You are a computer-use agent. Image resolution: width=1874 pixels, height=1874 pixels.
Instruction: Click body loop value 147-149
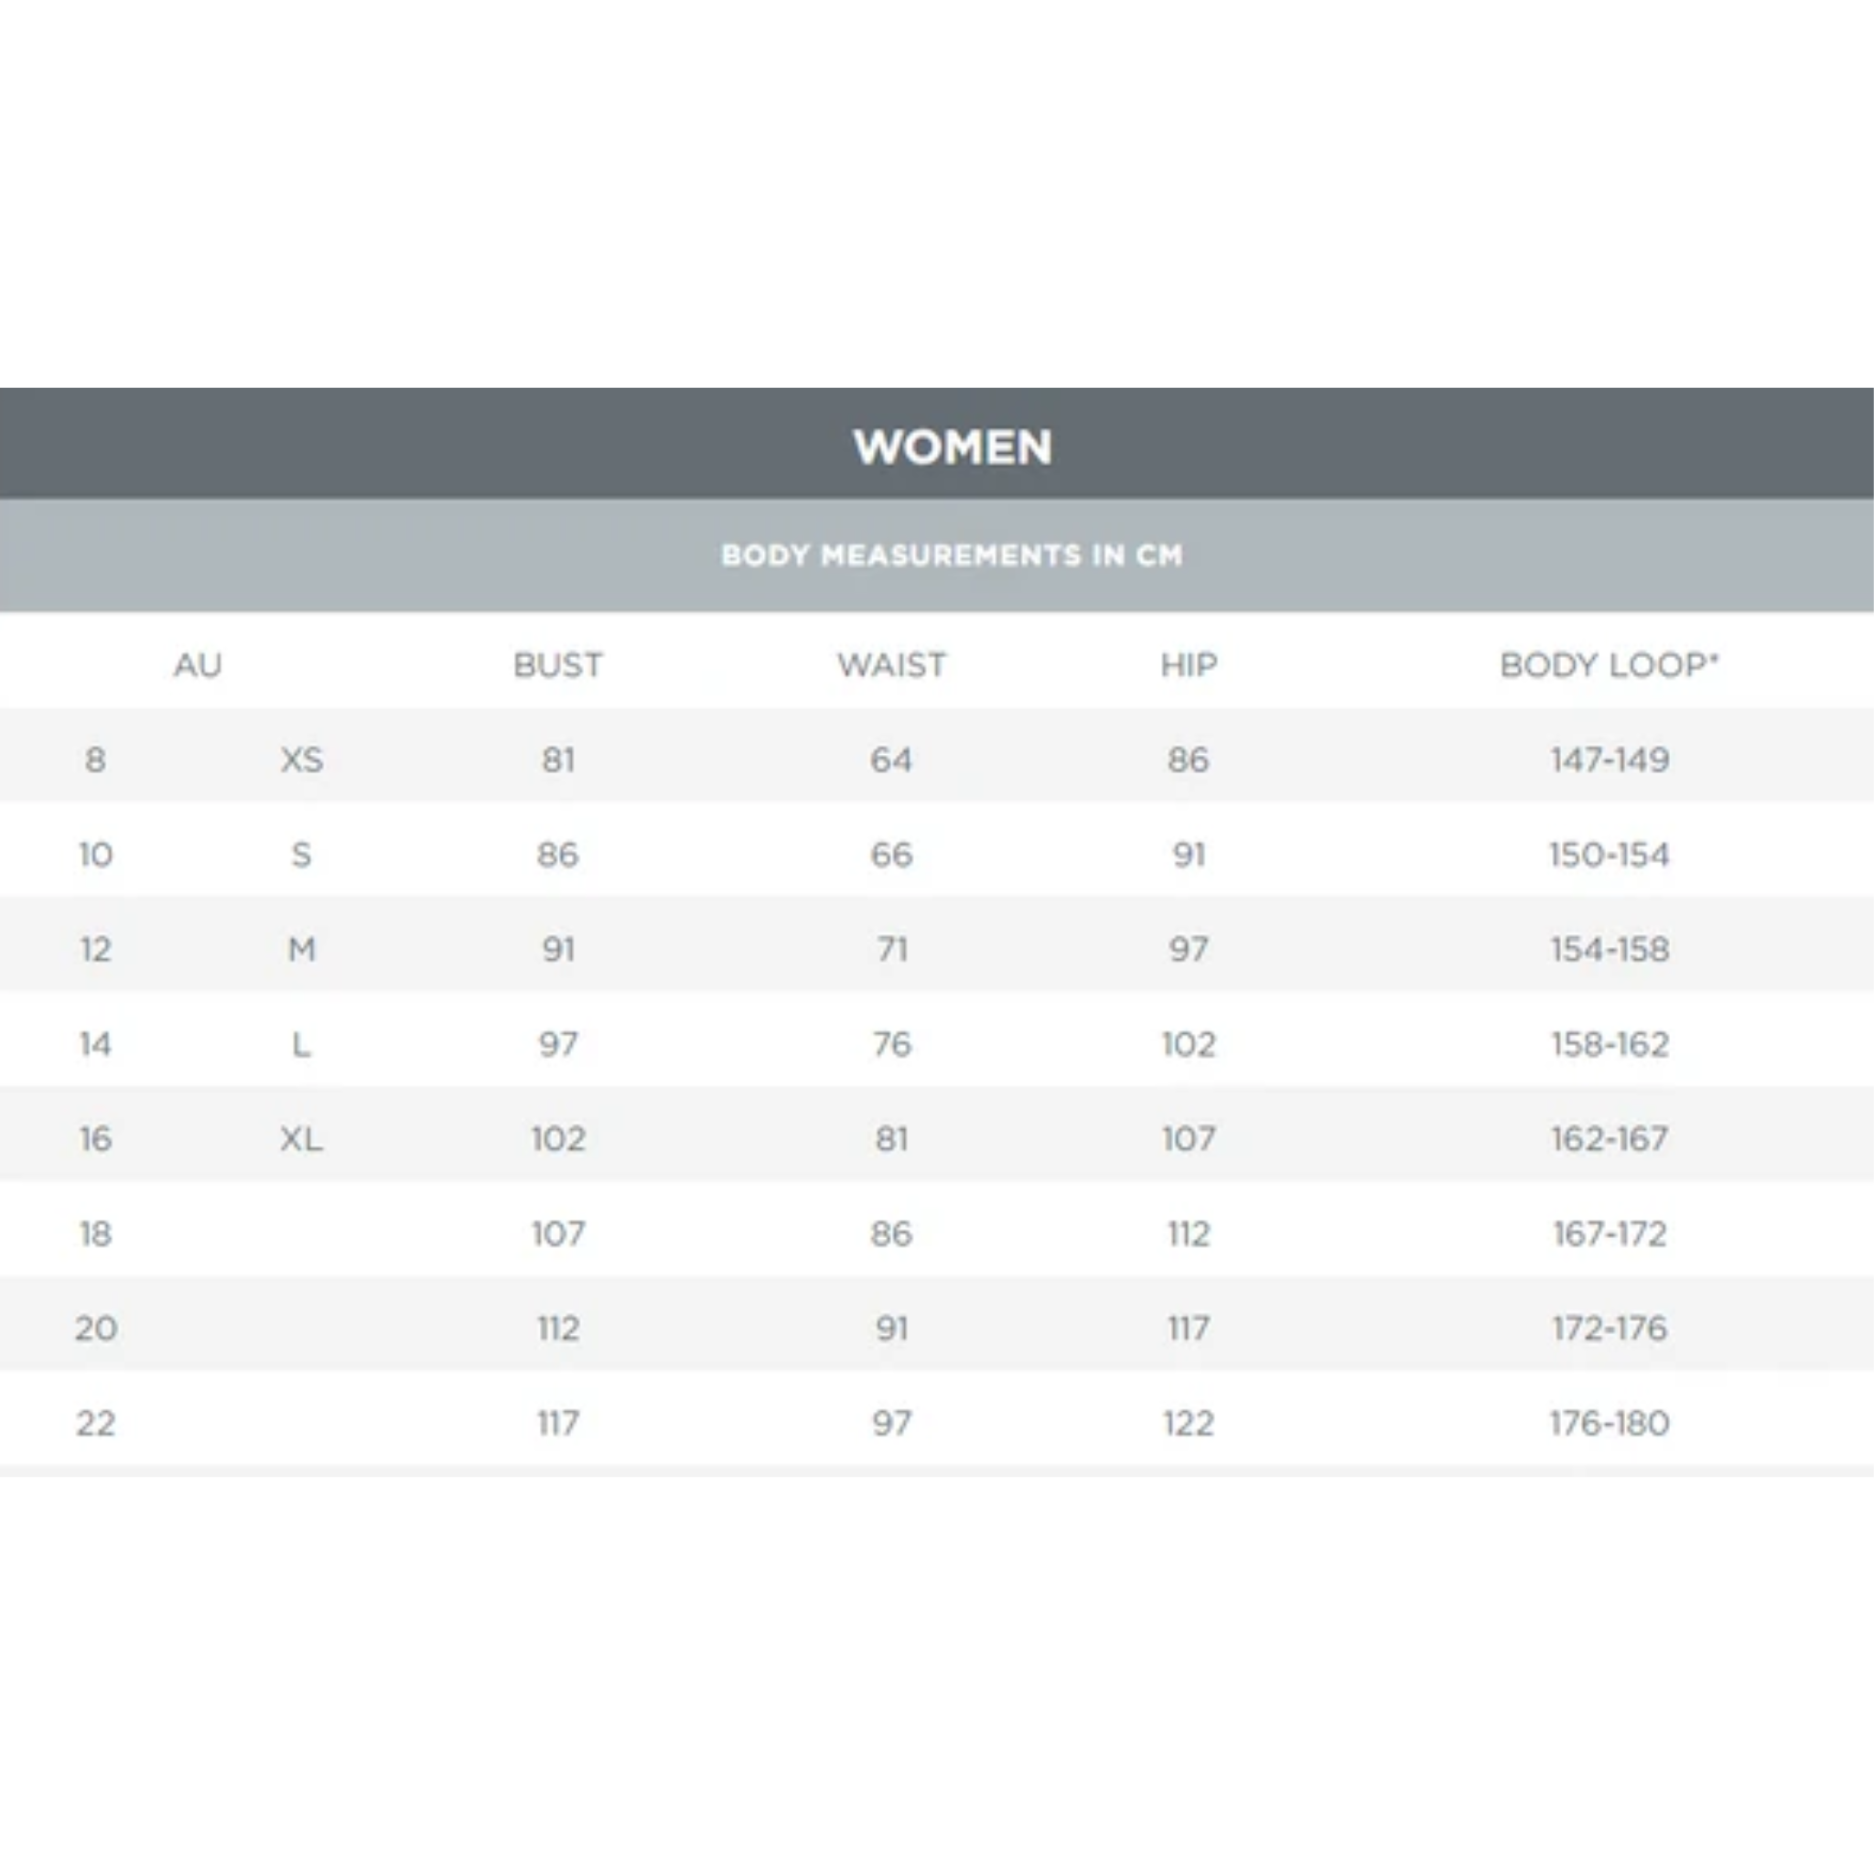click(1610, 759)
